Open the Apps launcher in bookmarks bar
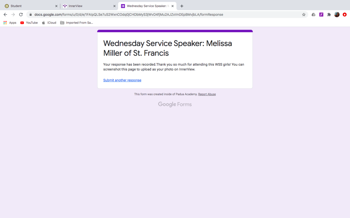This screenshot has width=350, height=218. tap(10, 23)
